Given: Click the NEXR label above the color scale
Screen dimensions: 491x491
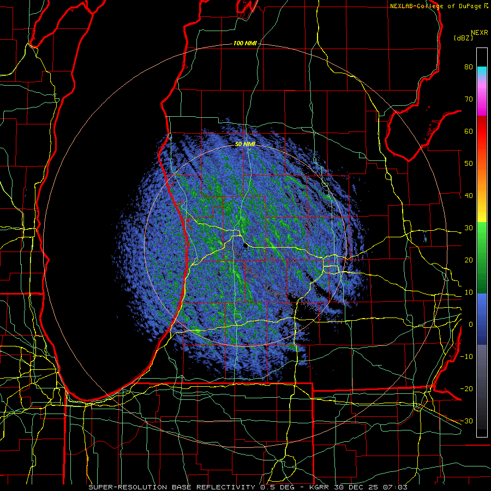Looking at the screenshot, I should [480, 33].
